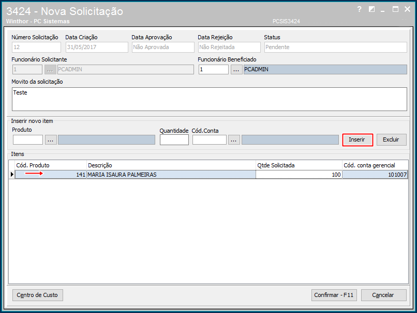Click the Qtde Solicitada column header
The width and height of the screenshot is (417, 313).
[299, 165]
